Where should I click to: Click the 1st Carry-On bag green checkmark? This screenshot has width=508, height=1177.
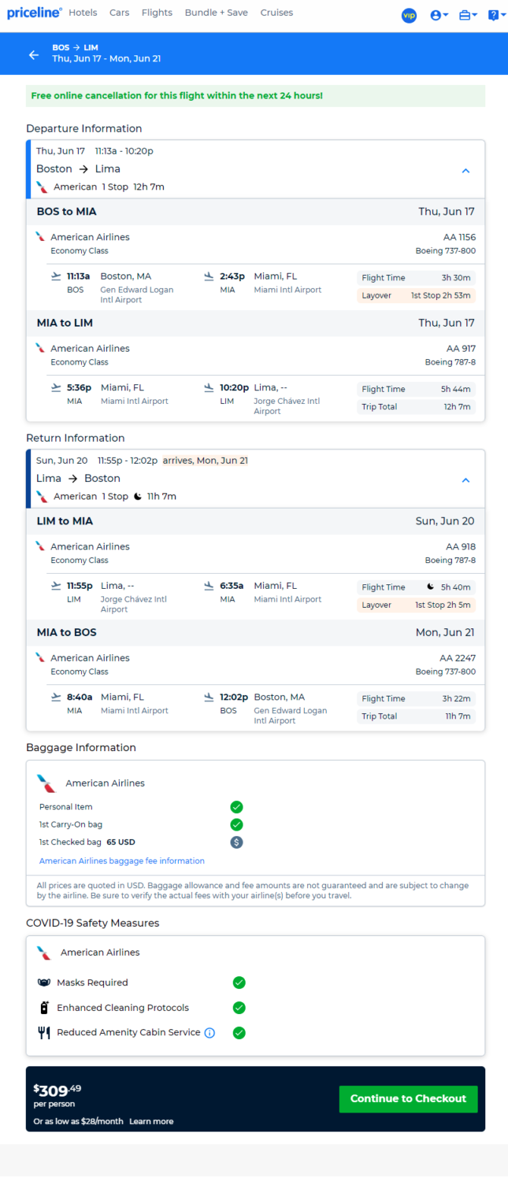[237, 825]
